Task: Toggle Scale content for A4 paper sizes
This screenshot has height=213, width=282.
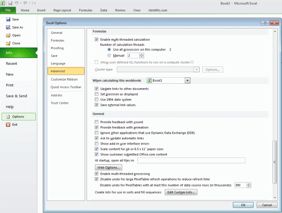Action: point(97,149)
